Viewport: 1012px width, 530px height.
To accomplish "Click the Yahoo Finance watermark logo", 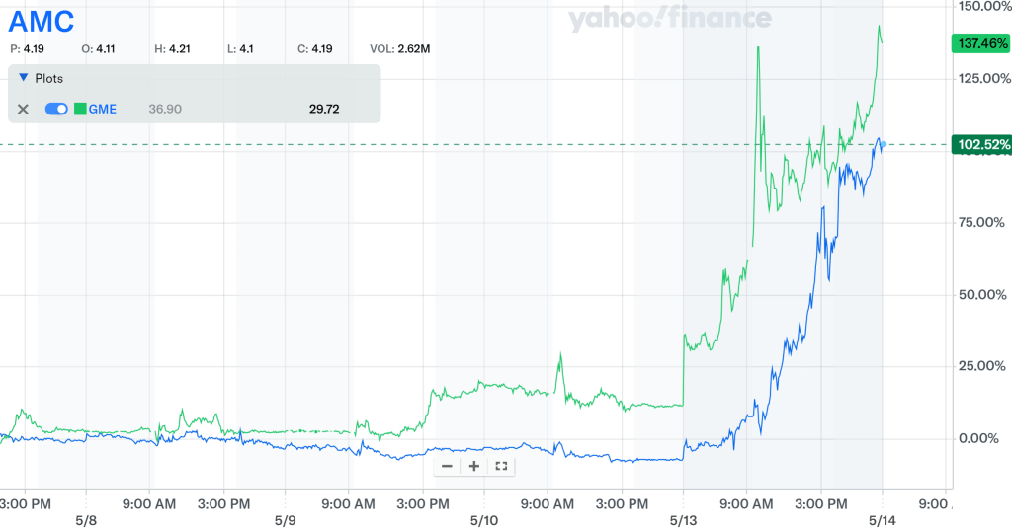I will (669, 19).
